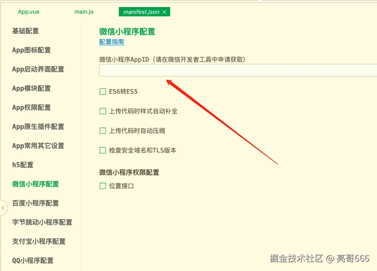Image resolution: width=377 pixels, height=271 pixels.
Task: Select 微信小程序配置 in sidebar
Action: pos(36,184)
